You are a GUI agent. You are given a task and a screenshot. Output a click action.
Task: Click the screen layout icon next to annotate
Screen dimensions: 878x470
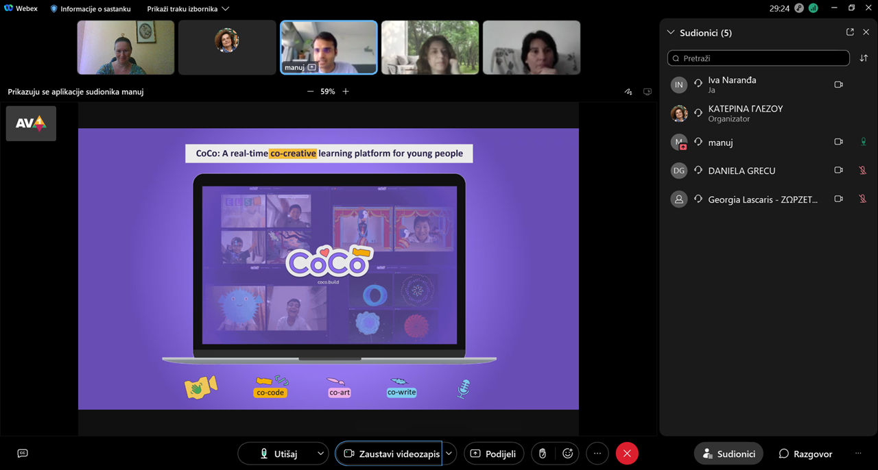pyautogui.click(x=647, y=92)
